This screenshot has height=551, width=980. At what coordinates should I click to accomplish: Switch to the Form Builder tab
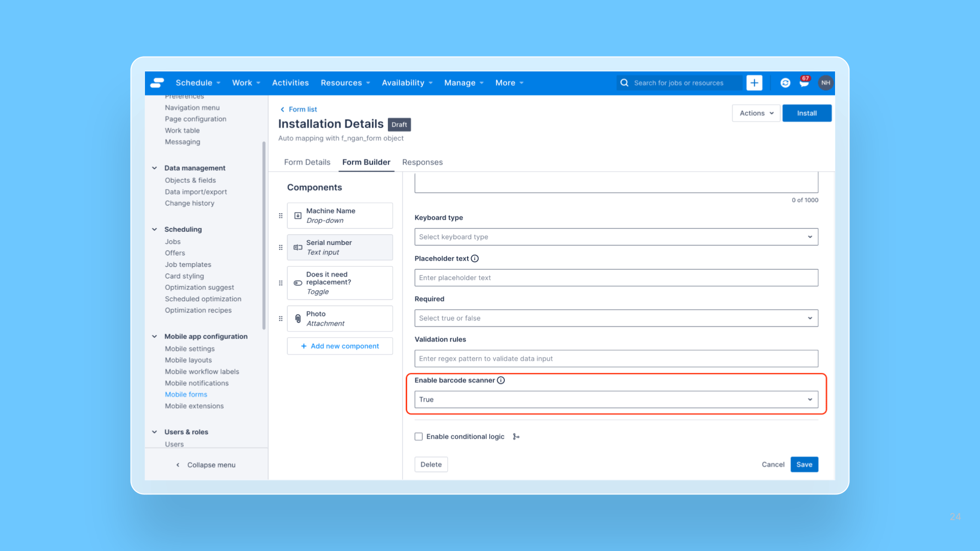pyautogui.click(x=366, y=162)
